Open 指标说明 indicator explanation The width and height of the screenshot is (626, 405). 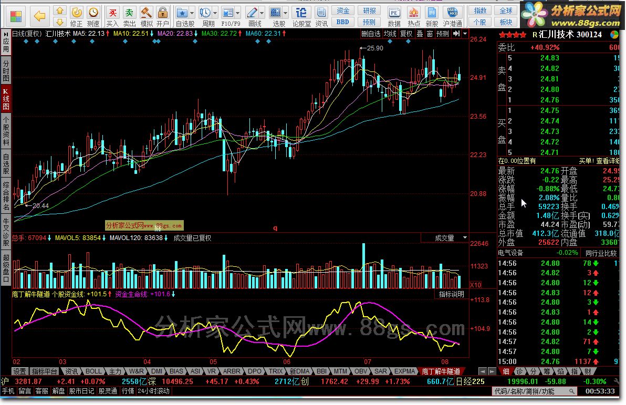coord(452,294)
